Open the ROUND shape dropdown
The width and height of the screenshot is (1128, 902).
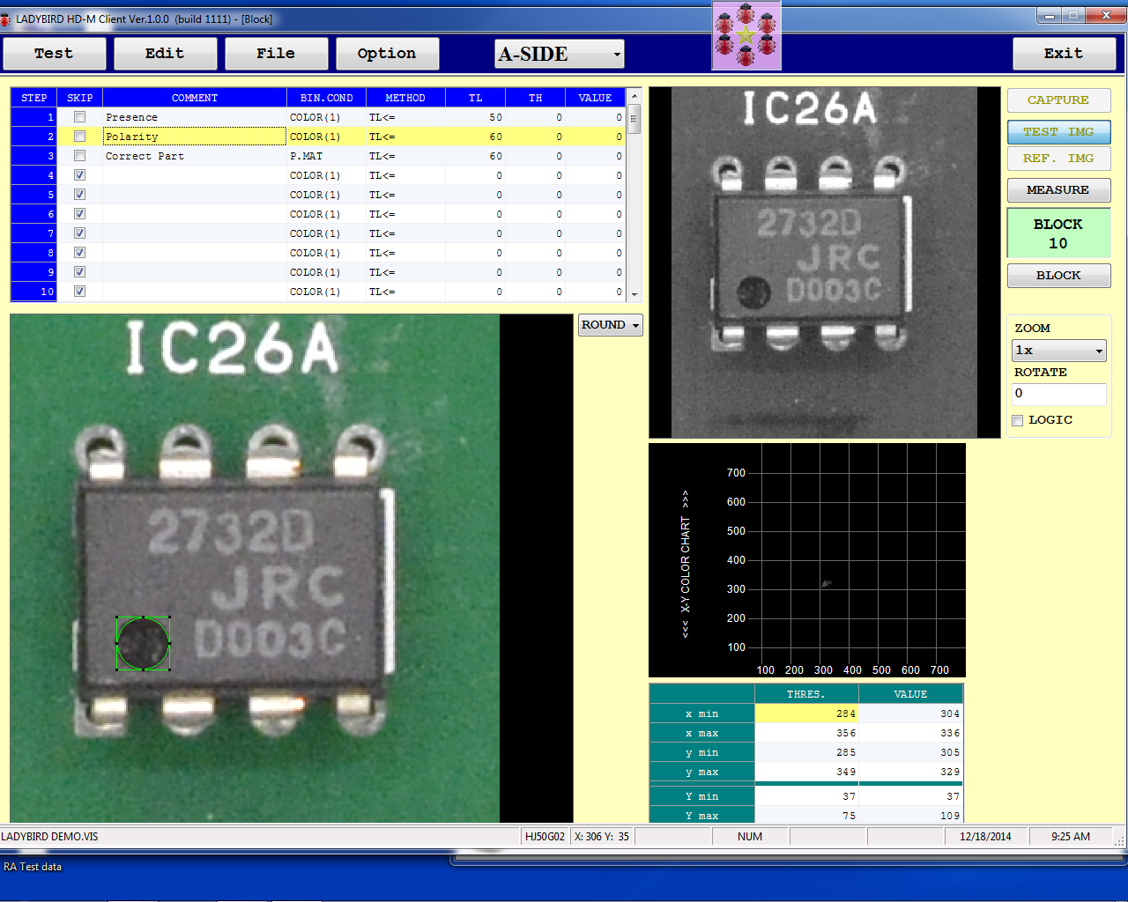point(610,325)
